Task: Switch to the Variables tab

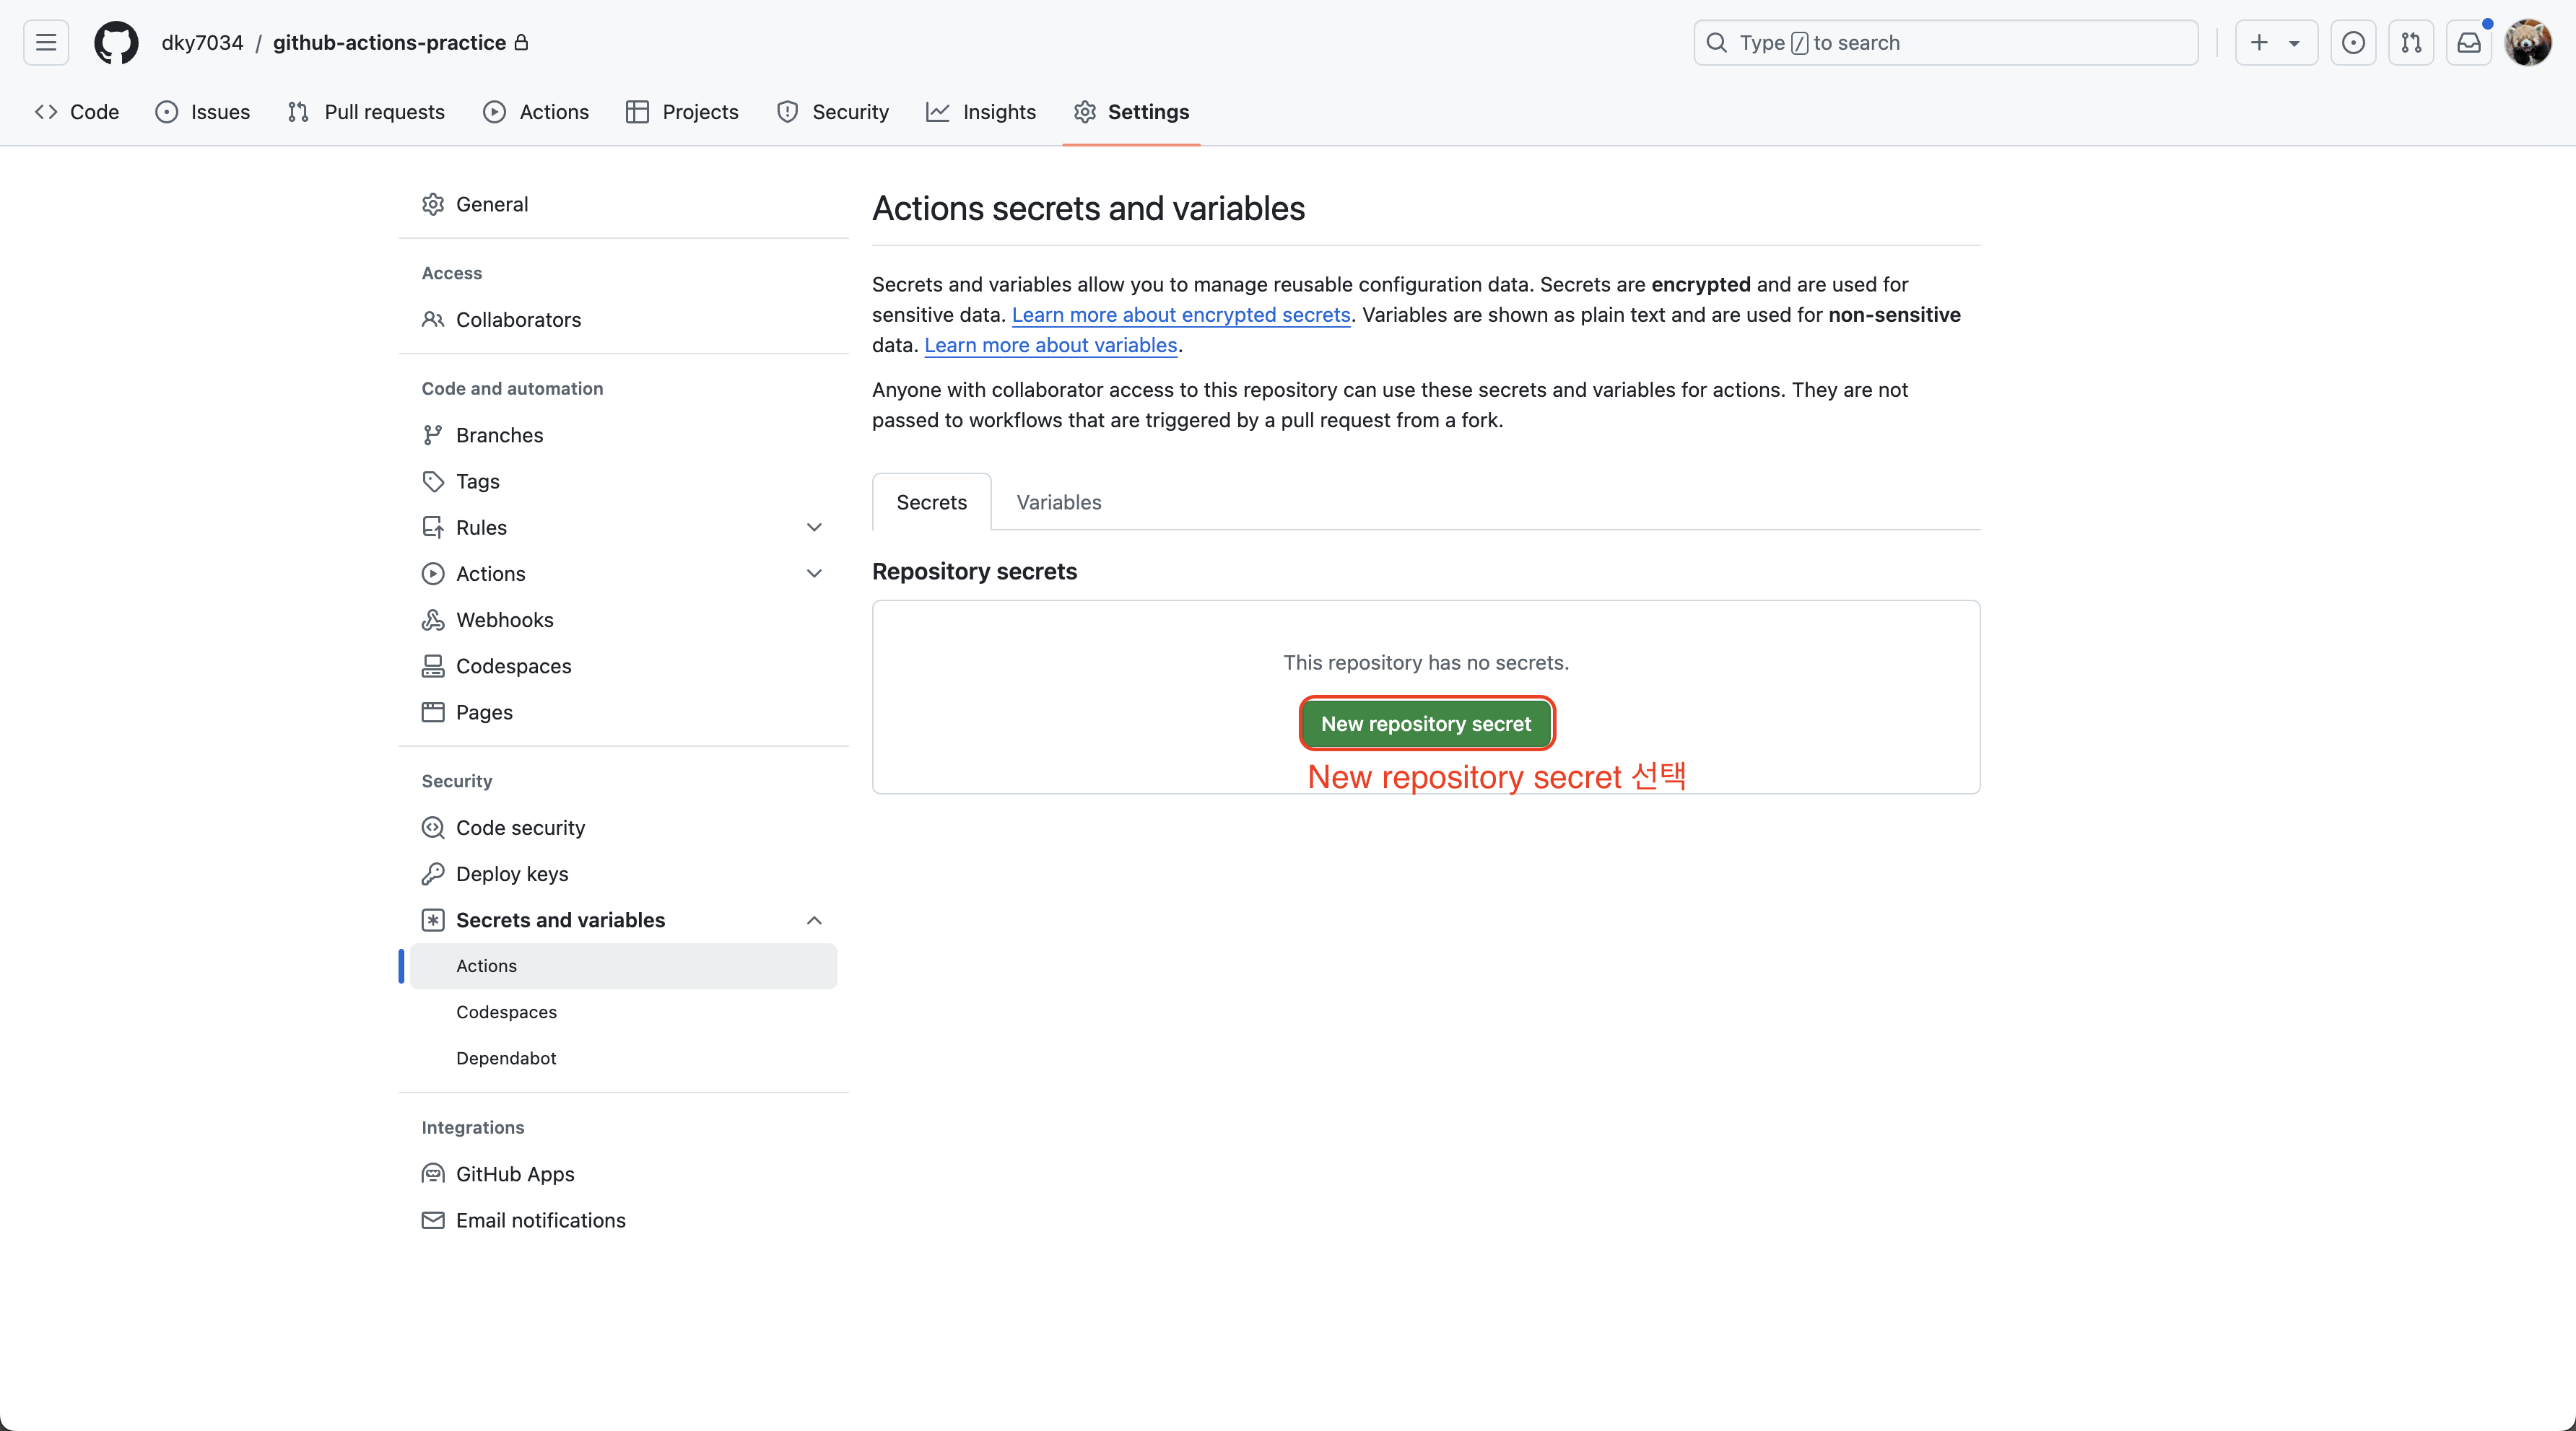Action: [x=1058, y=503]
